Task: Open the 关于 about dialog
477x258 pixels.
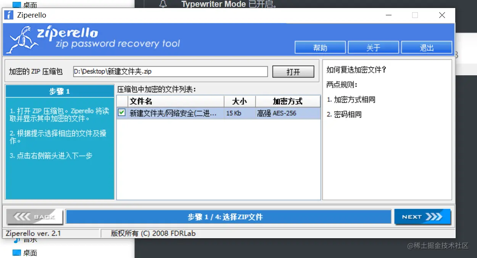Action: coord(373,47)
